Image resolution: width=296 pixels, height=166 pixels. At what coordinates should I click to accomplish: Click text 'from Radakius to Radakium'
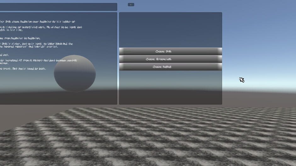[x=22, y=38]
